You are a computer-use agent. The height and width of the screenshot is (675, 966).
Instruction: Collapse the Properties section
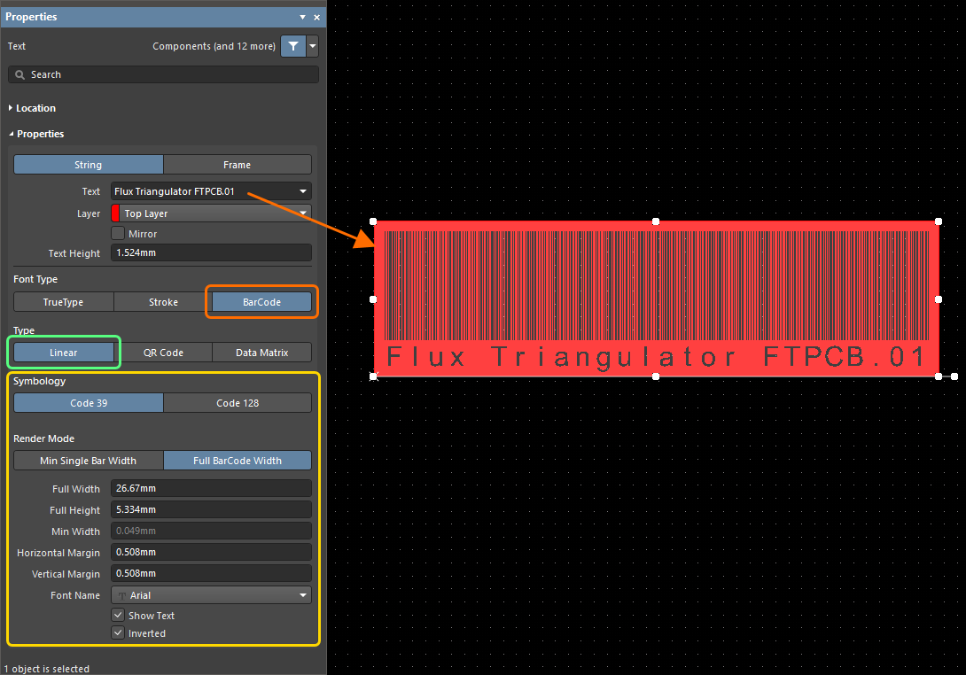tap(12, 134)
